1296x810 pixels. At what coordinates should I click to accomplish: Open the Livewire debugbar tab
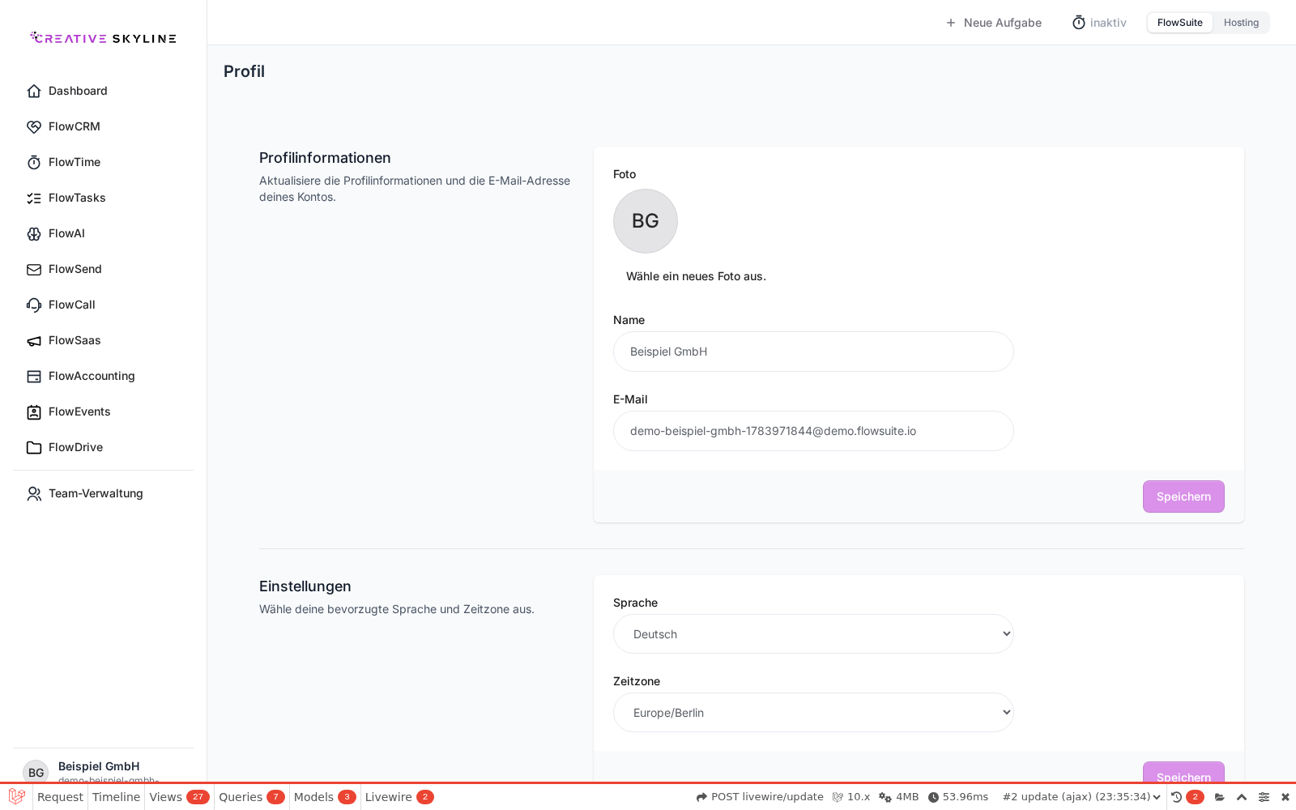[399, 797]
